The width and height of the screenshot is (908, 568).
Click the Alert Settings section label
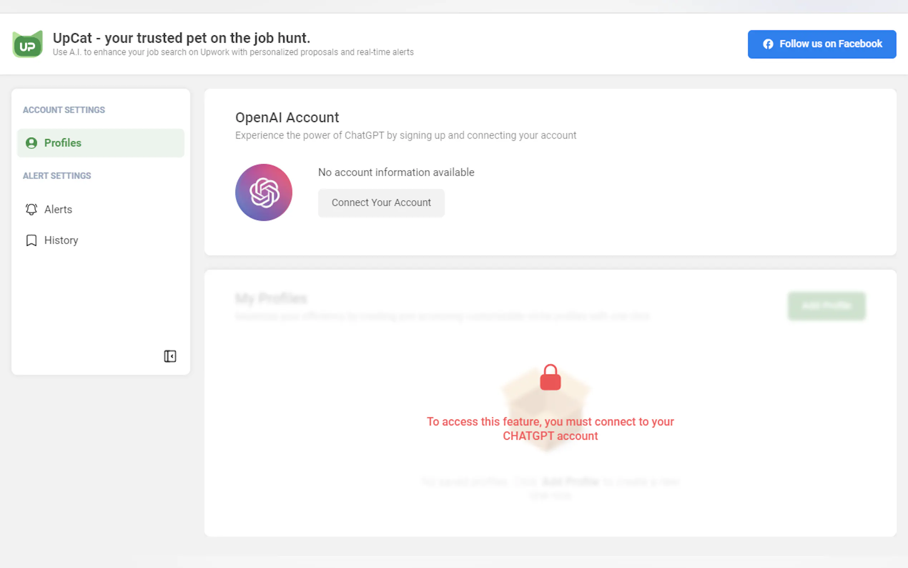(57, 176)
